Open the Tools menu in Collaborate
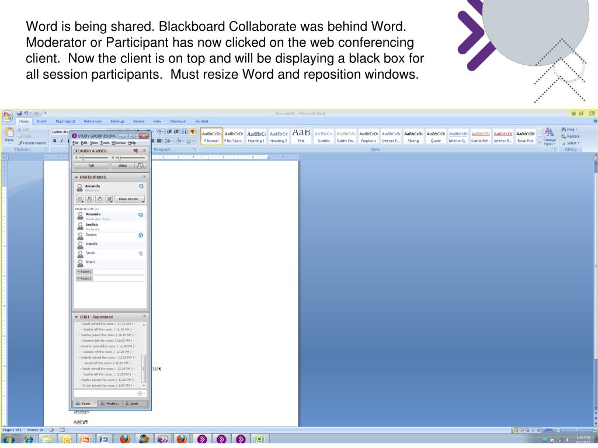The image size is (598, 448). tap(105, 143)
